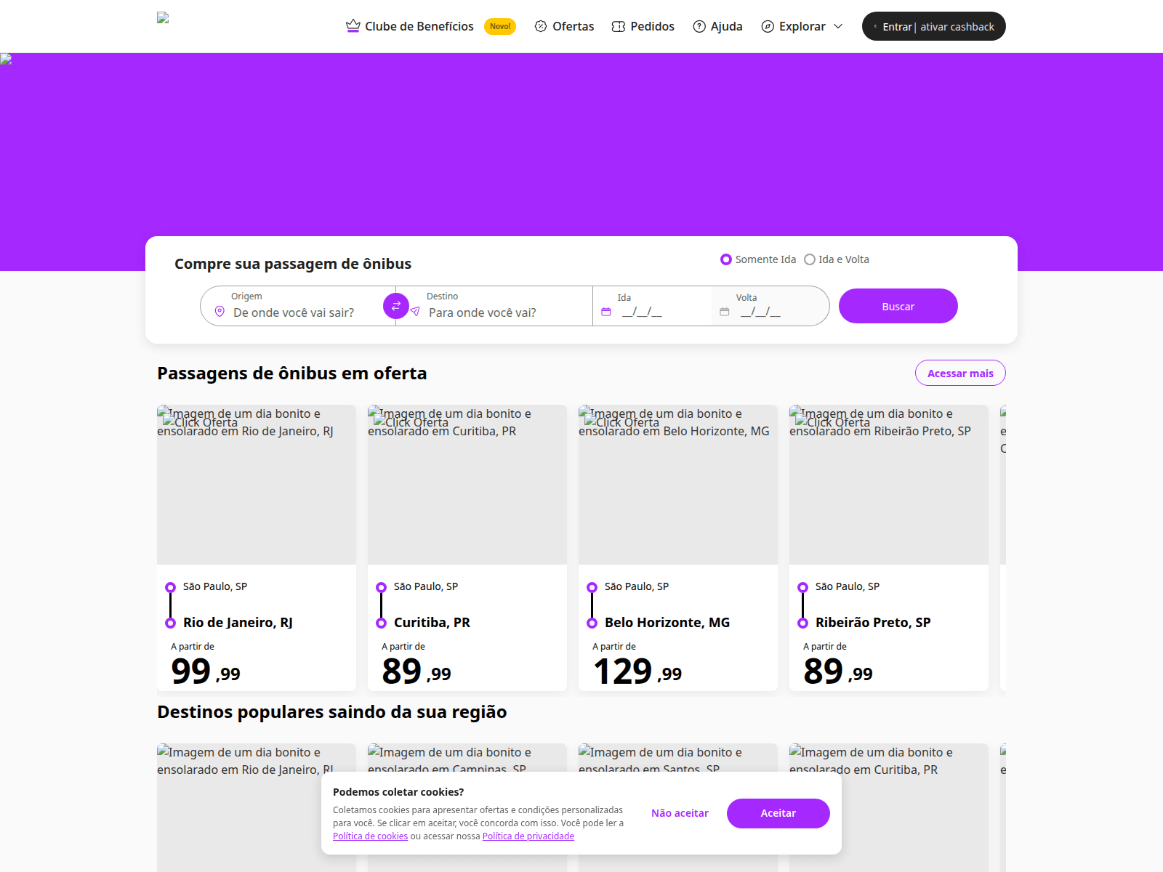The width and height of the screenshot is (1163, 872).
Task: Click Passagens de ônibus em oferta heading
Action: click(x=292, y=374)
